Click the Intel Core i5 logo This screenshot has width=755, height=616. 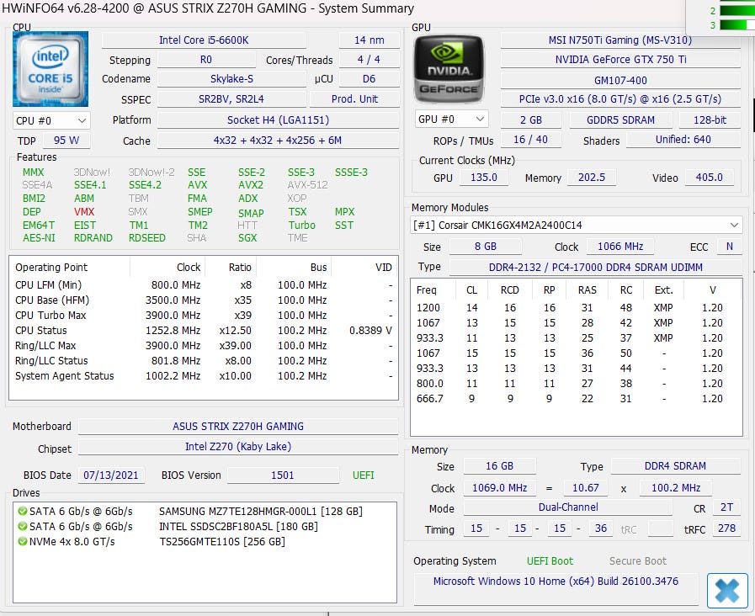tap(50, 70)
